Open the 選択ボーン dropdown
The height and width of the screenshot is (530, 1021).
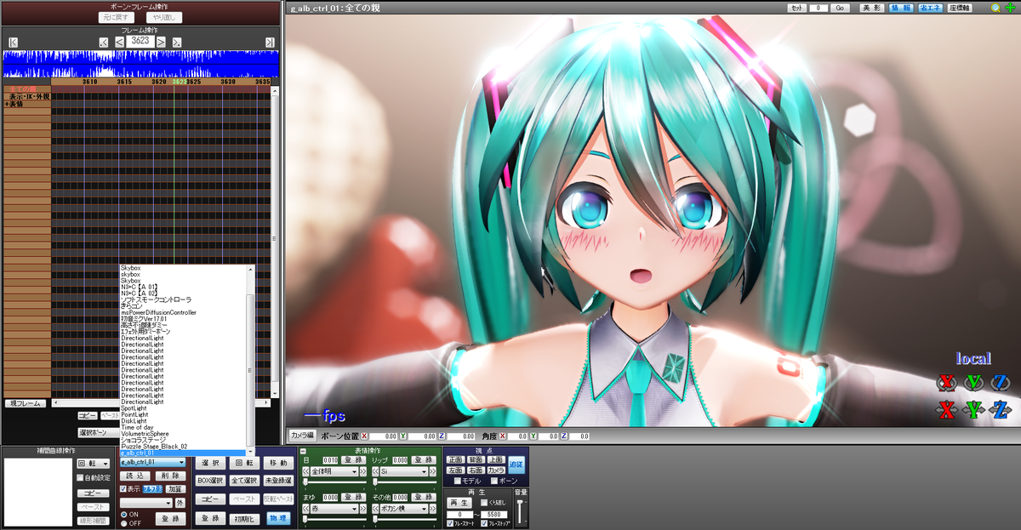point(97,432)
